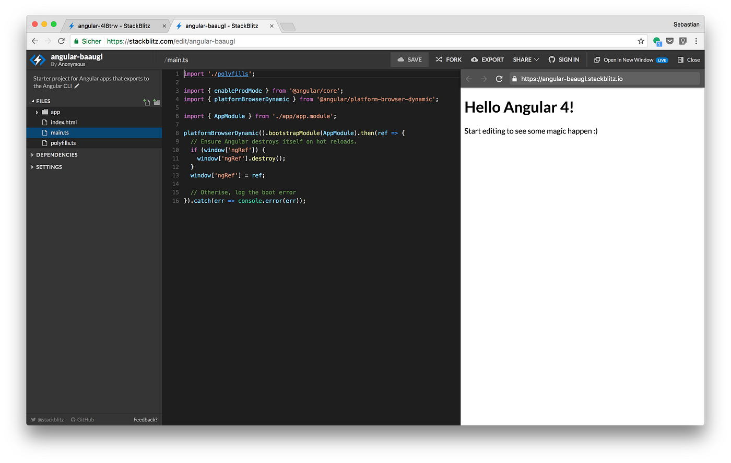Click the EXPORT button

(487, 59)
